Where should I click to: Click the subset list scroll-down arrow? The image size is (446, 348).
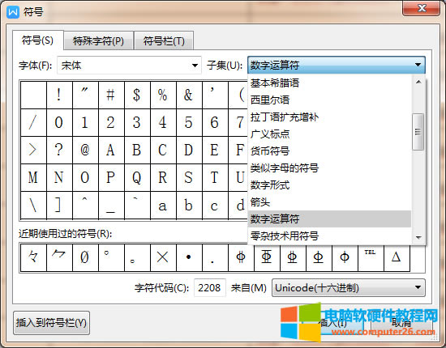pyautogui.click(x=418, y=237)
